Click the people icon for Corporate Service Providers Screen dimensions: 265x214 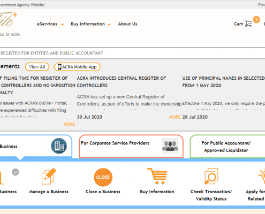[170, 146]
